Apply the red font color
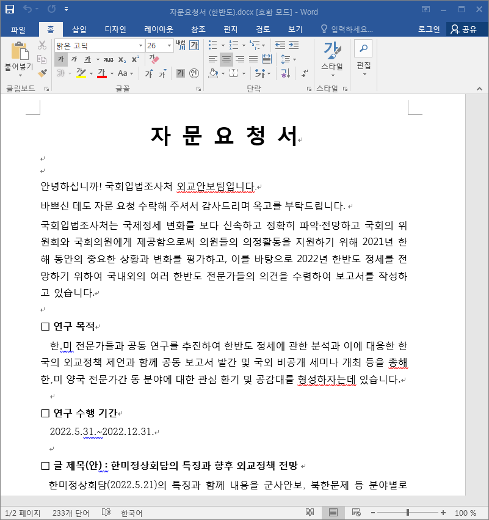489x520 pixels. point(102,73)
